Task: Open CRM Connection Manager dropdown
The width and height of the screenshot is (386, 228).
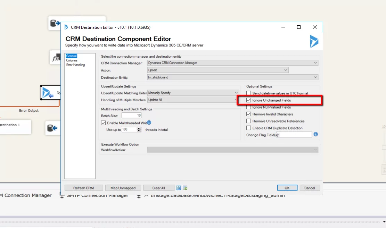Action: (315, 63)
